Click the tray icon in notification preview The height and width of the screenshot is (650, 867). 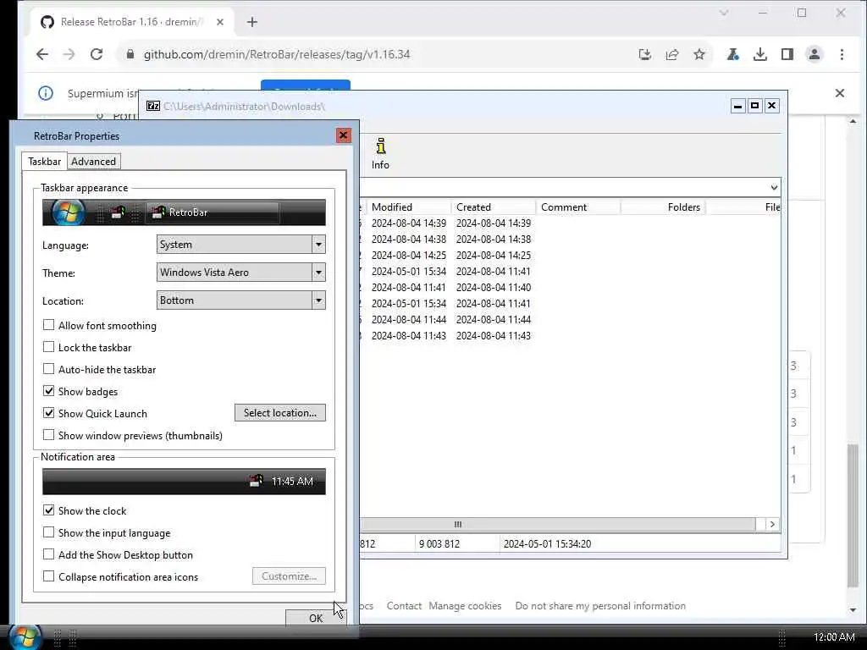point(256,481)
